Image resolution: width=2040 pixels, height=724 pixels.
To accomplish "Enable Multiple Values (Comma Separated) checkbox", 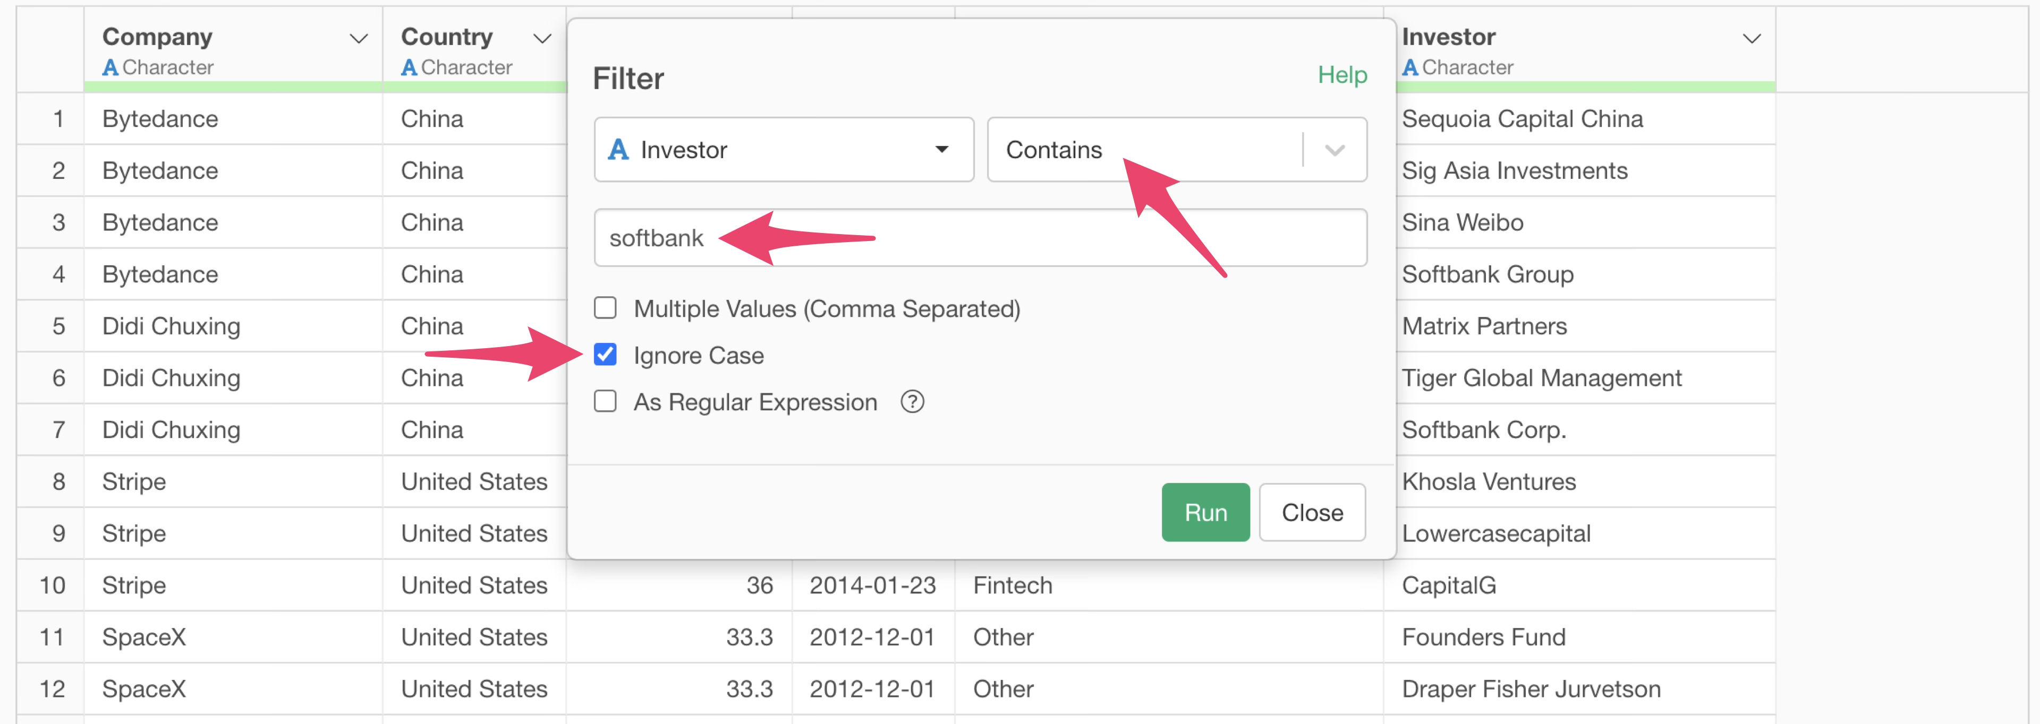I will [x=605, y=308].
